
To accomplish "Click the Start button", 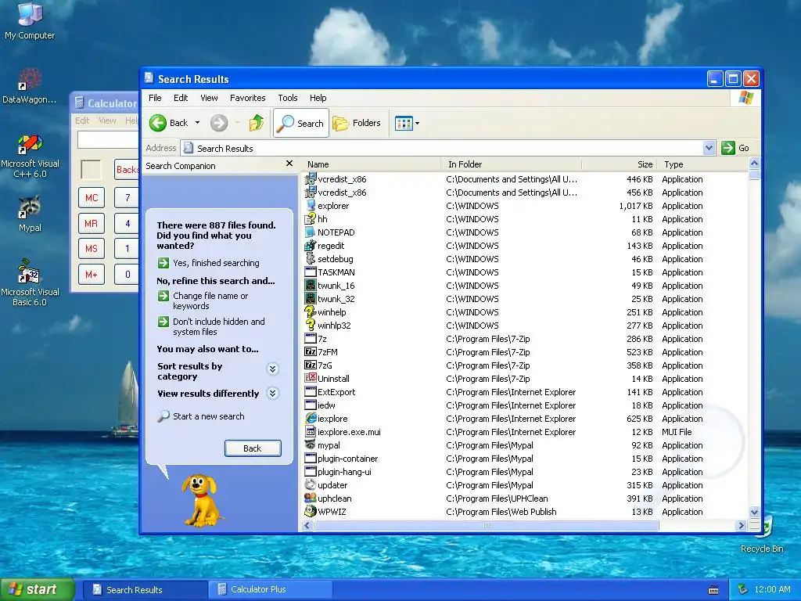I will (37, 590).
